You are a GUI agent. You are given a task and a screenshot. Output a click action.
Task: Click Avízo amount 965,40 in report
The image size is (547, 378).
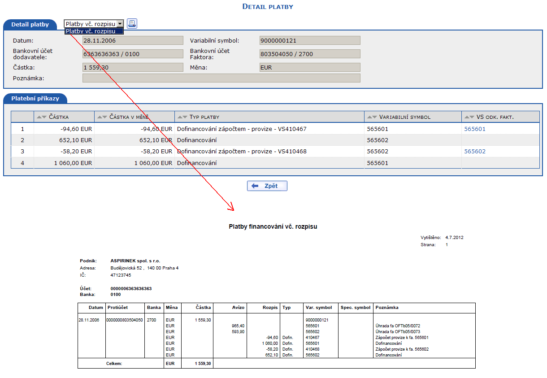pos(238,326)
